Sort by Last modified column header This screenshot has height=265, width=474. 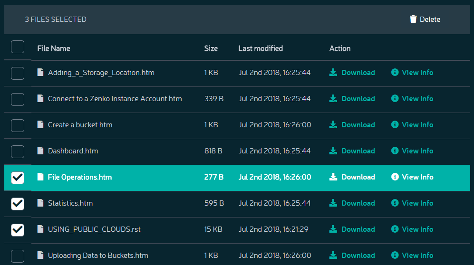(261, 48)
